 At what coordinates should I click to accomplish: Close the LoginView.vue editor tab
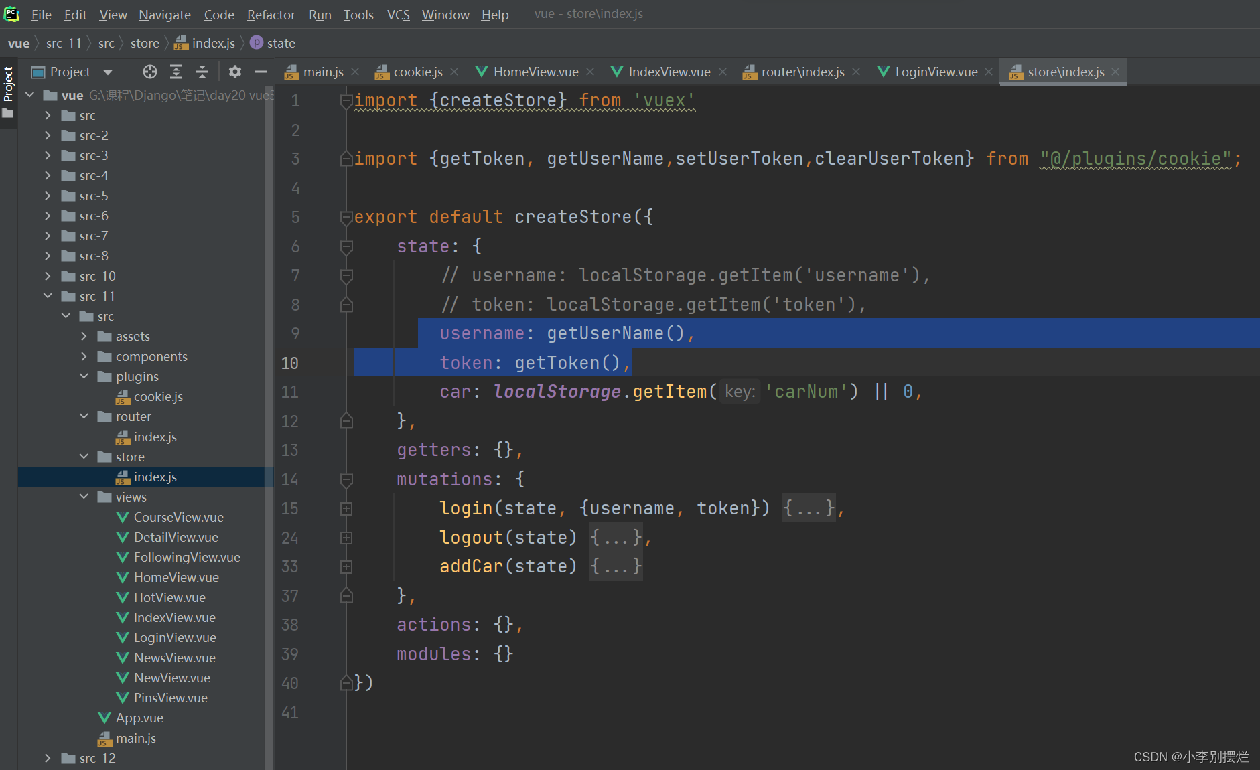pos(989,72)
